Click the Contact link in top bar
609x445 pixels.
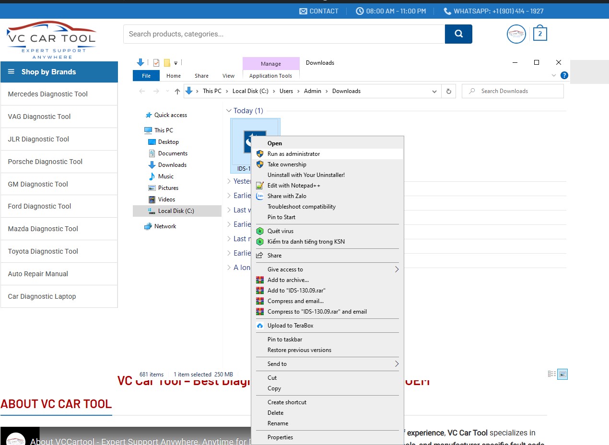point(319,11)
